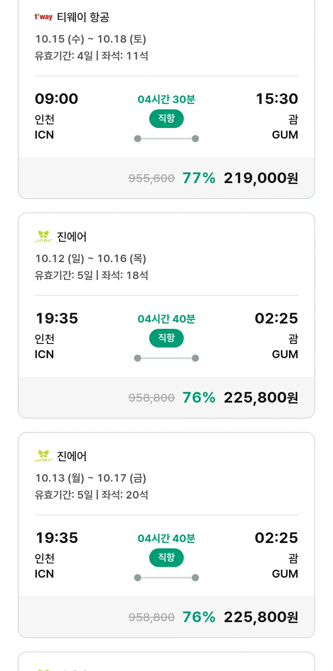The width and height of the screenshot is (333, 671).
Task: Tap the 직항 badge on the 09:00 flight
Action: 166,119
